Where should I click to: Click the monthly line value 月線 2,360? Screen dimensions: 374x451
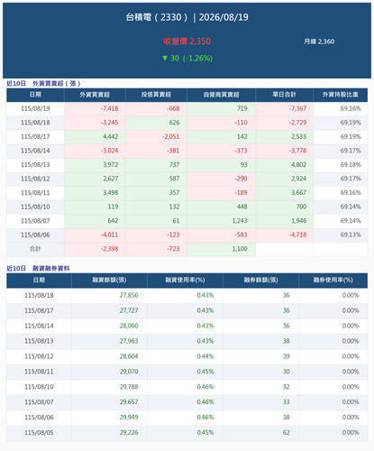319,41
